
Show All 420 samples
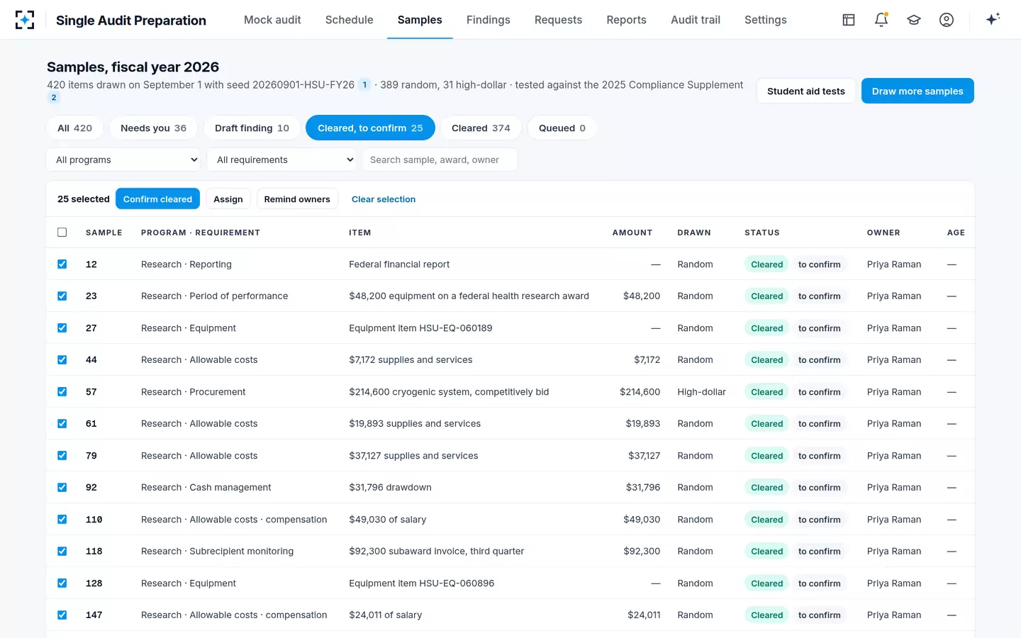tap(74, 128)
